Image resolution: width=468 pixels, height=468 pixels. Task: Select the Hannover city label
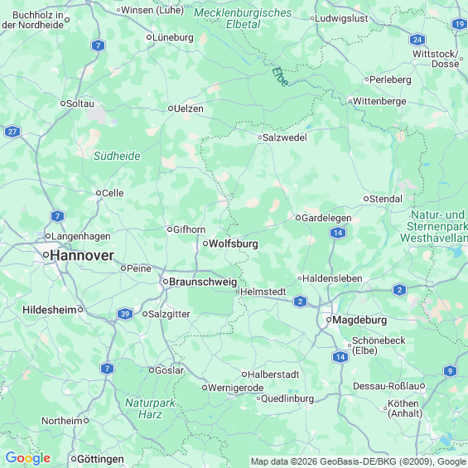point(82,255)
